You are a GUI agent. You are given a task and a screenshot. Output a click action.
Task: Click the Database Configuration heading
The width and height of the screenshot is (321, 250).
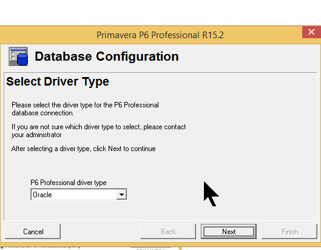click(x=107, y=56)
